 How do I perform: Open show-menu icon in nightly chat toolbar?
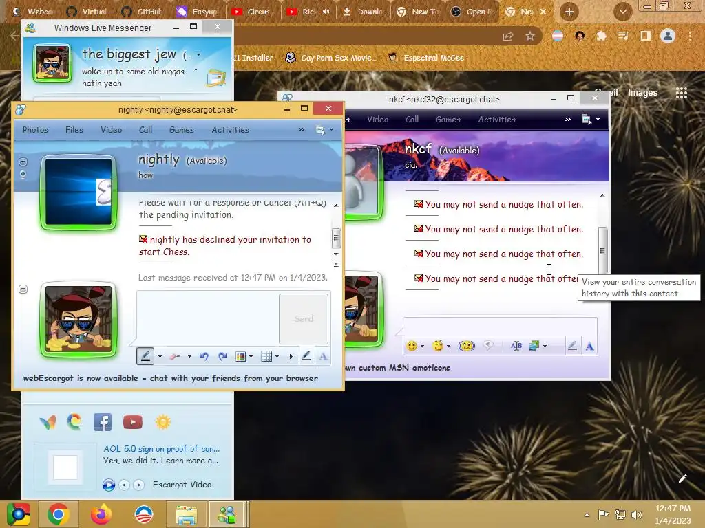click(x=320, y=130)
